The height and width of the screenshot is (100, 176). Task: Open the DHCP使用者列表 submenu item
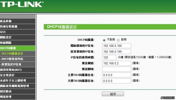click(18, 59)
